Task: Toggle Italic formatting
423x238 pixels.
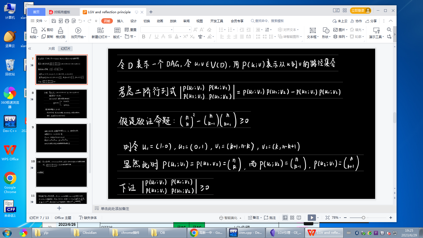Action: pos(150,36)
